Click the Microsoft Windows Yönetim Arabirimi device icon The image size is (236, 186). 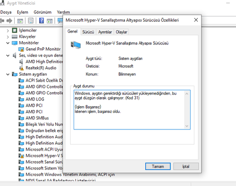pos(21,175)
